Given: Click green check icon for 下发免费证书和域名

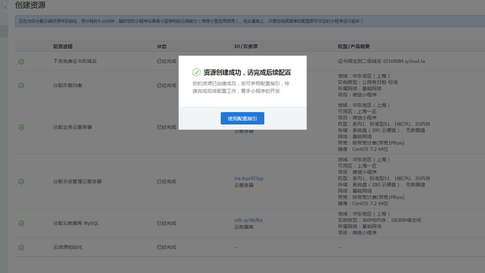Looking at the screenshot, I should (x=21, y=61).
